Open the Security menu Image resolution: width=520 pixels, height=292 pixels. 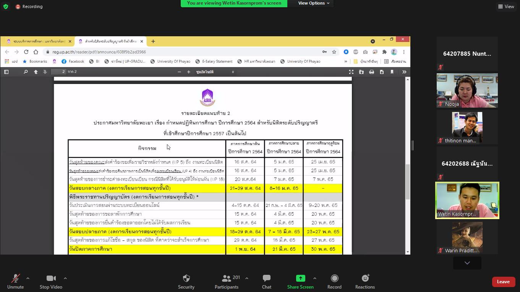click(186, 281)
